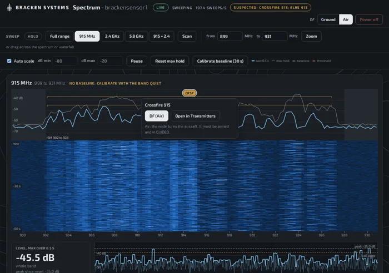Select the 2.4 GHz band preset
This screenshot has height=273, width=389.
click(112, 36)
